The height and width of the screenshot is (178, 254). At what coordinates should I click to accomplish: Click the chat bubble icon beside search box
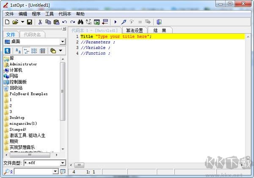(x=63, y=171)
